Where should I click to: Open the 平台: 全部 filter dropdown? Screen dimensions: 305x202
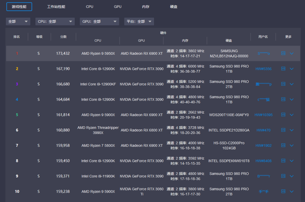139,22
